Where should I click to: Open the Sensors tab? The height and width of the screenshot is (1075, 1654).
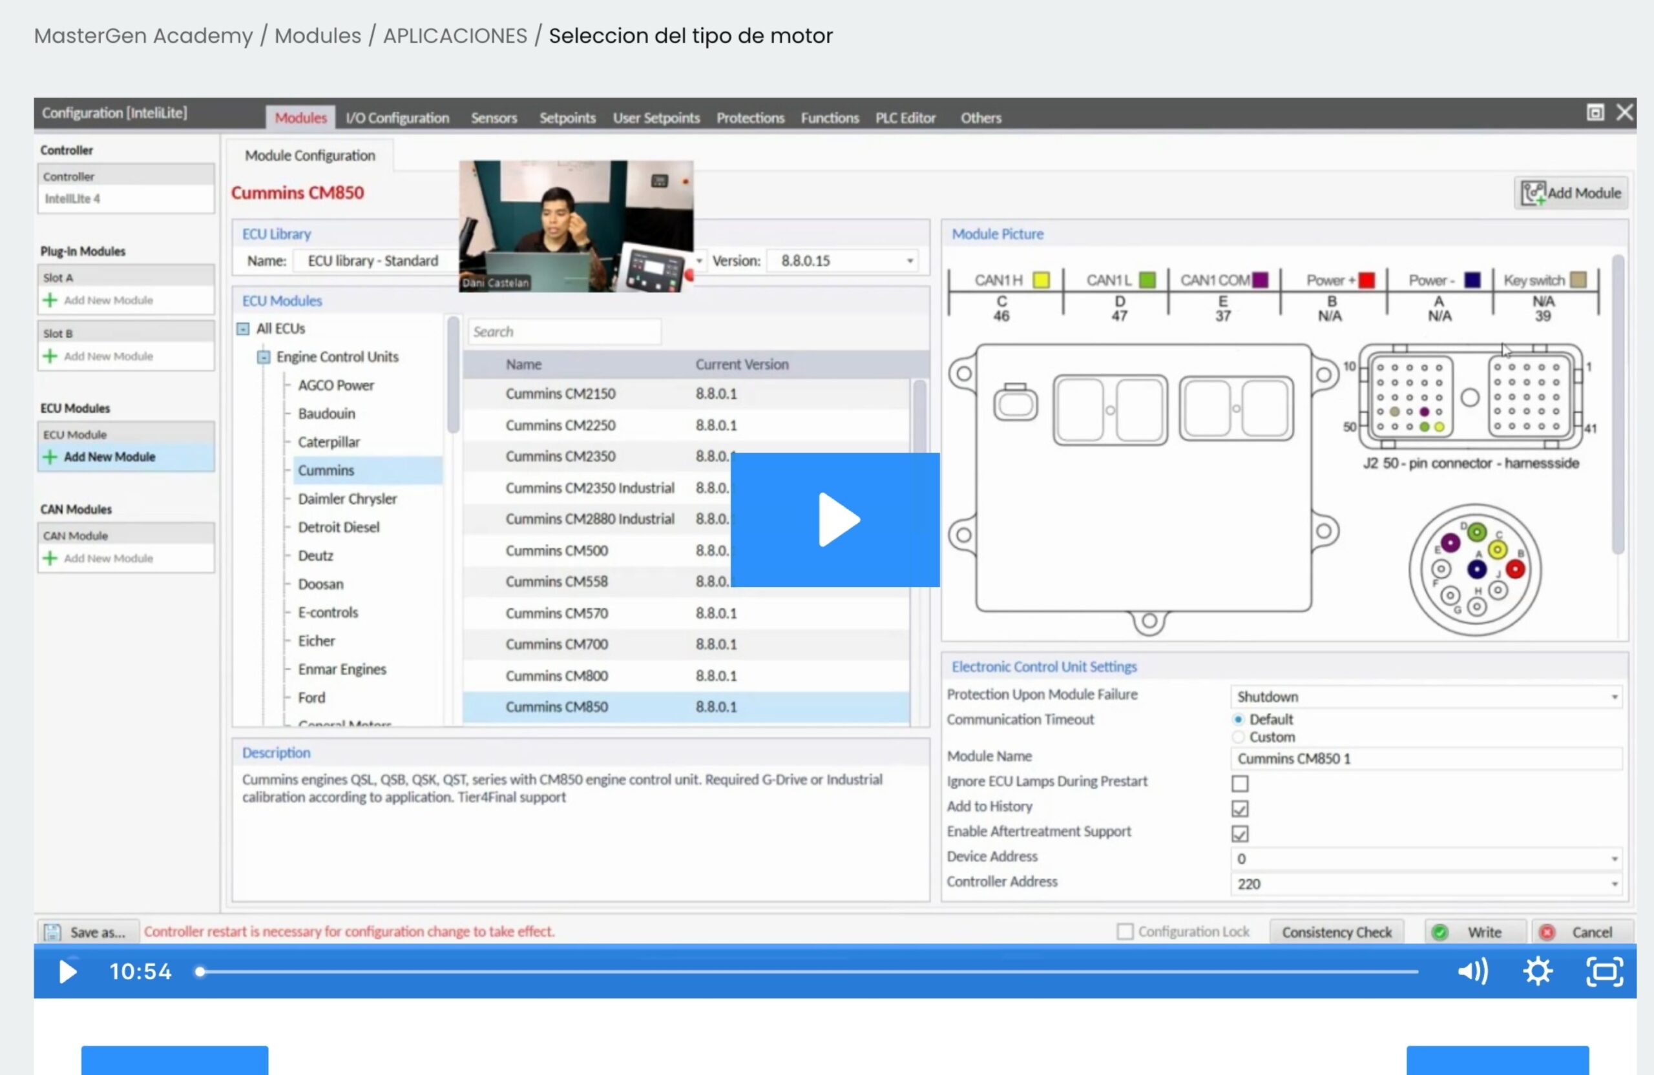(x=494, y=118)
